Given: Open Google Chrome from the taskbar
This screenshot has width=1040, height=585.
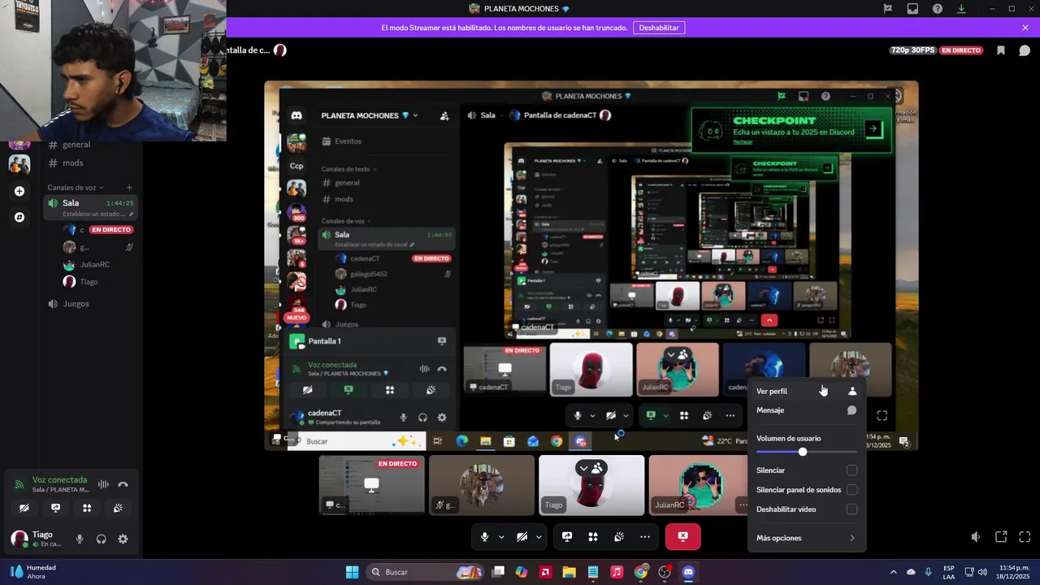Looking at the screenshot, I should (641, 572).
